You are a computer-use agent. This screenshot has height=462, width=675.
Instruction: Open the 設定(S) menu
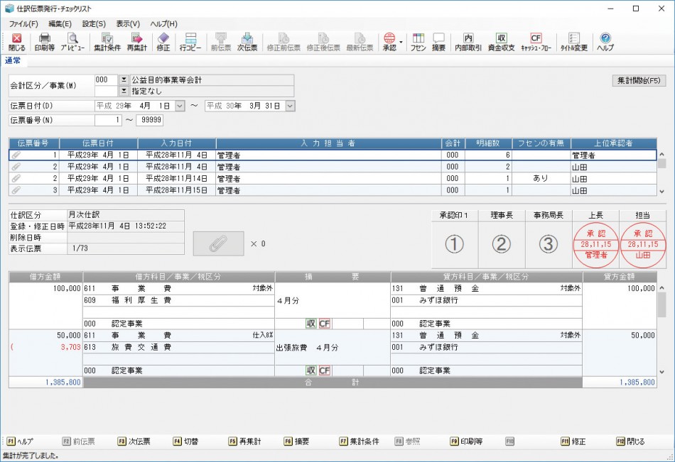pyautogui.click(x=94, y=23)
